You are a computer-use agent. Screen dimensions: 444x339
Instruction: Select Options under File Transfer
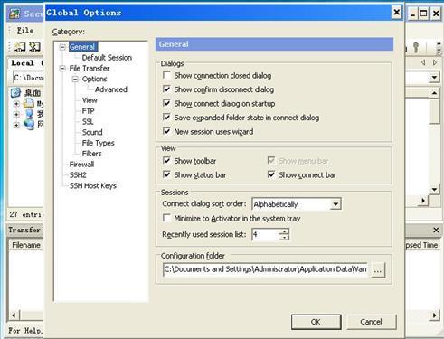[94, 79]
